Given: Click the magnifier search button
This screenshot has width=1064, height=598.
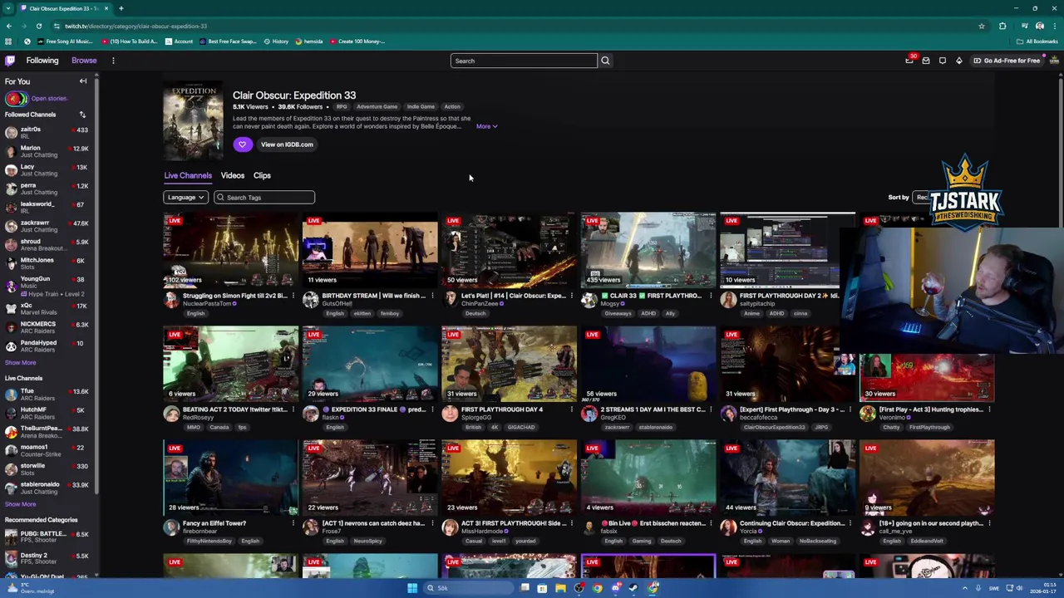Looking at the screenshot, I should (x=605, y=61).
